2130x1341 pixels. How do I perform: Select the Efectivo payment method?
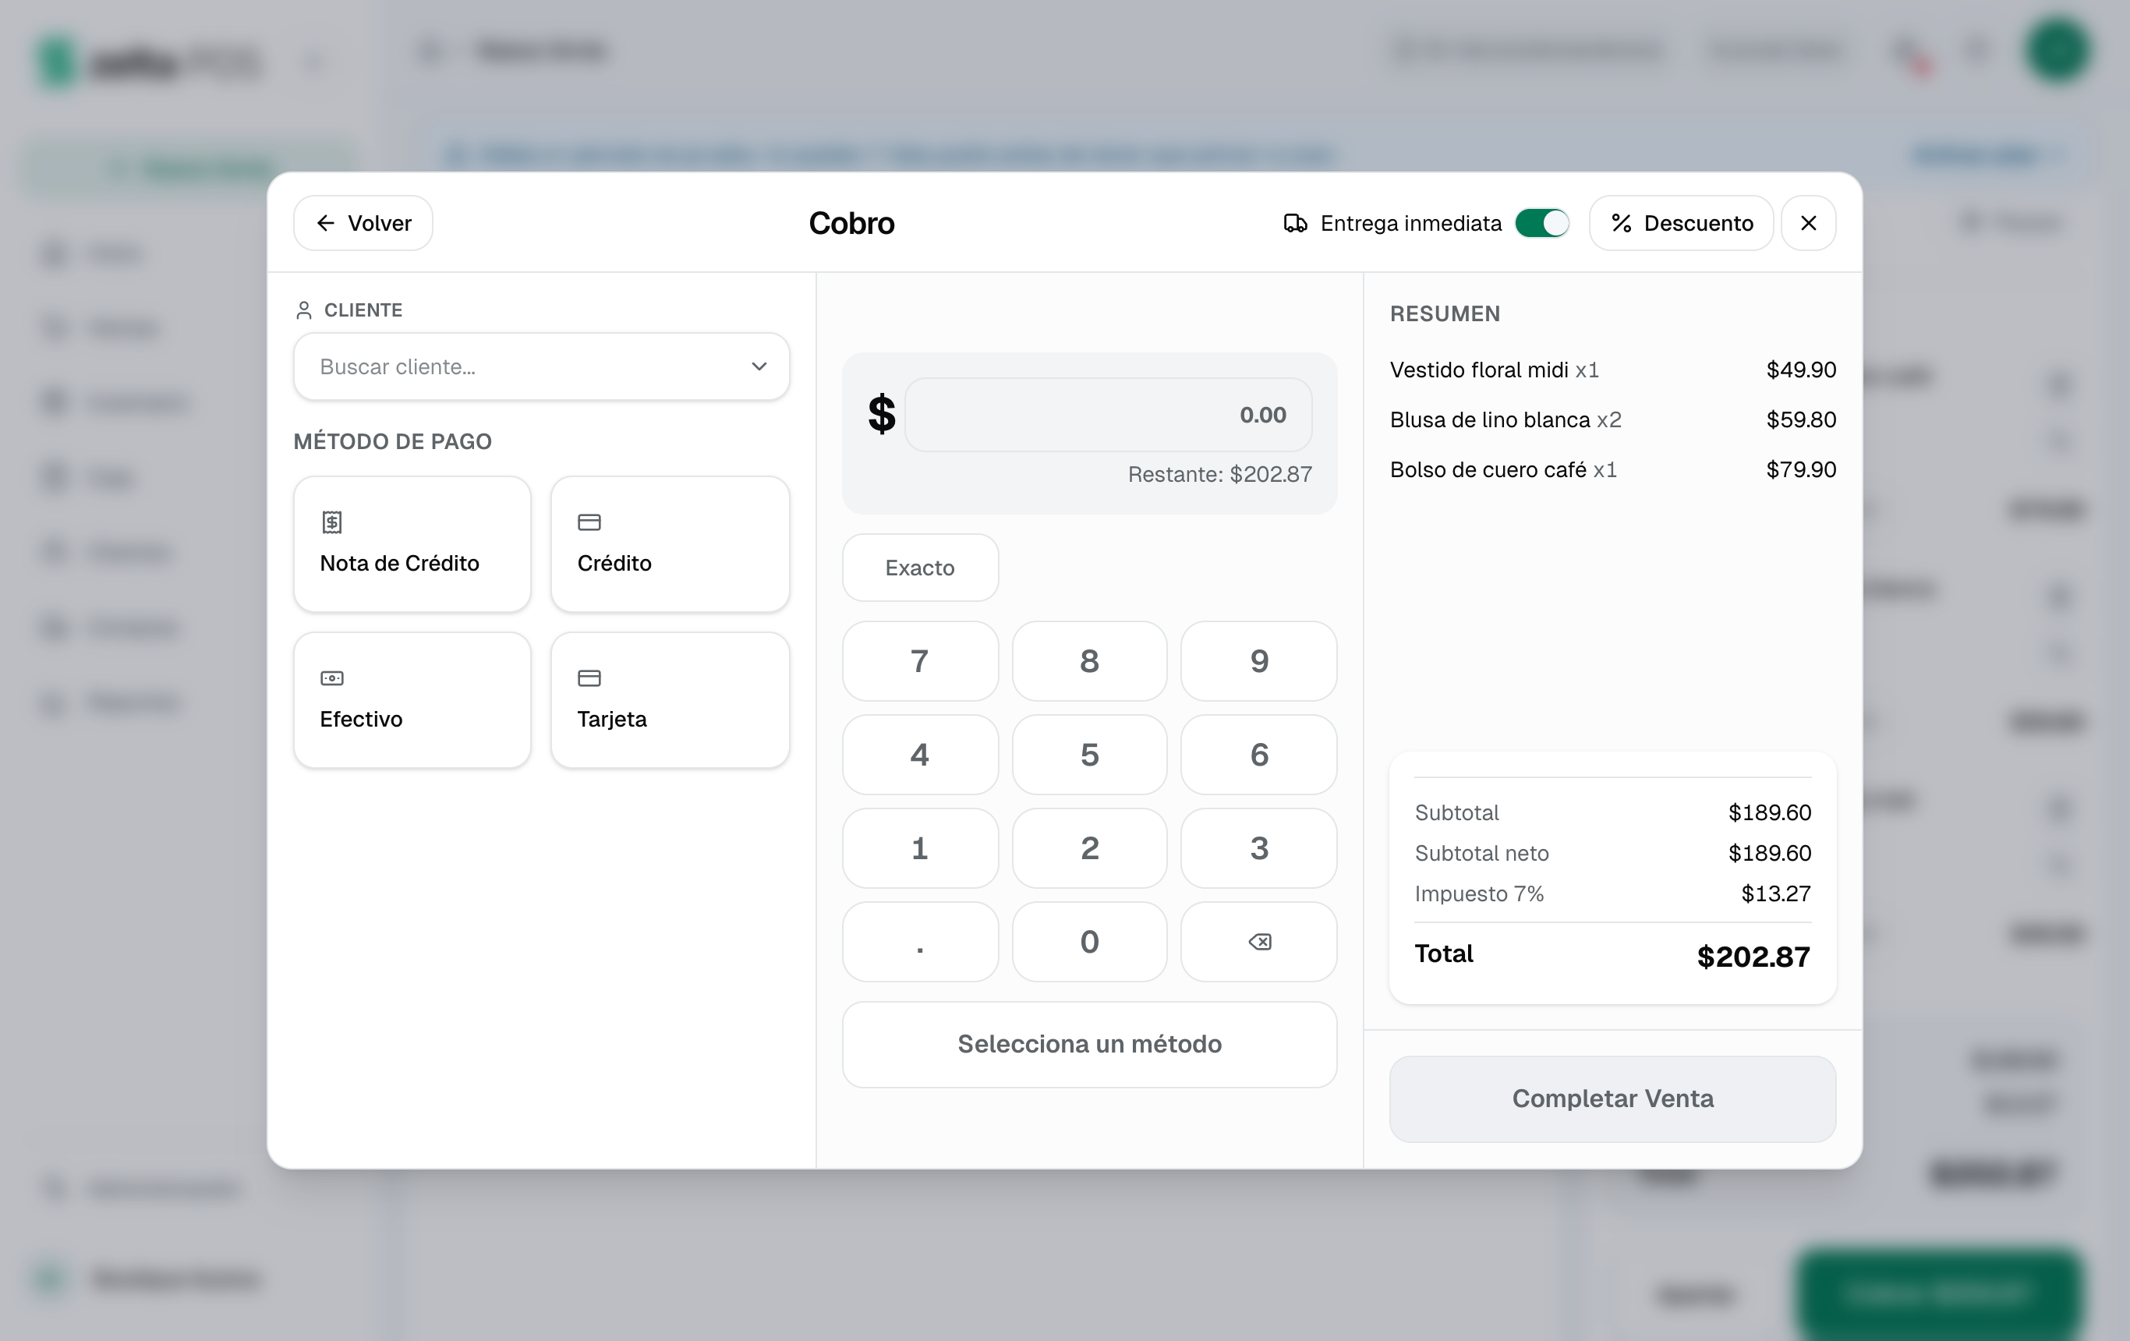click(412, 699)
